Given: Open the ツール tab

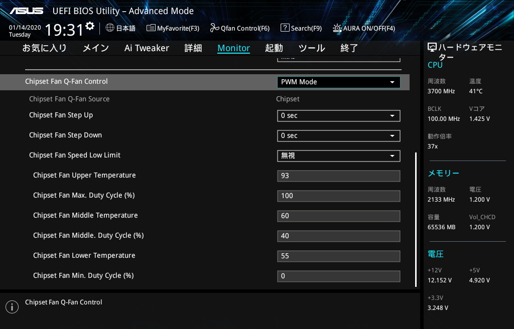Looking at the screenshot, I should point(312,48).
